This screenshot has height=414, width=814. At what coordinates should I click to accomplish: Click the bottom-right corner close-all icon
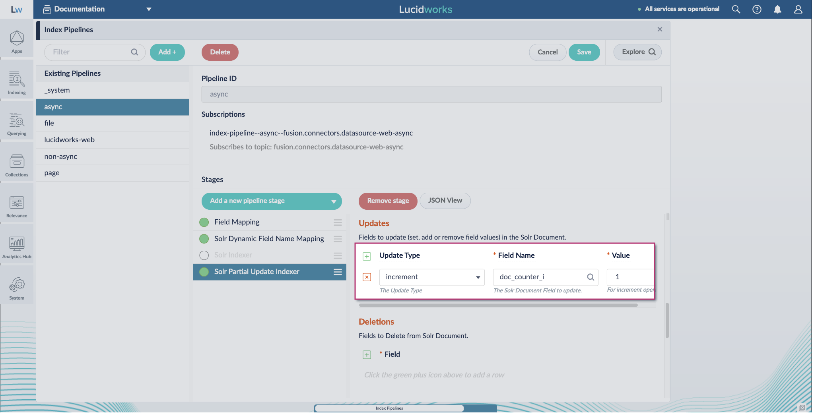pyautogui.click(x=802, y=408)
